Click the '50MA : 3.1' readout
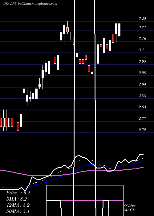154x216 pixels. [x=18, y=211]
